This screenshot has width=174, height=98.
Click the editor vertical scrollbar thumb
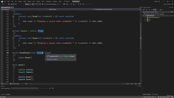tap(141, 36)
